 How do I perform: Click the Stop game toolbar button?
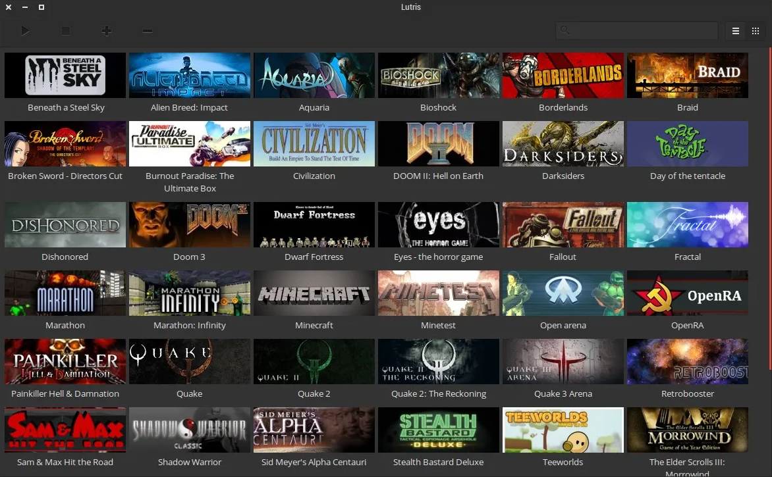[65, 31]
